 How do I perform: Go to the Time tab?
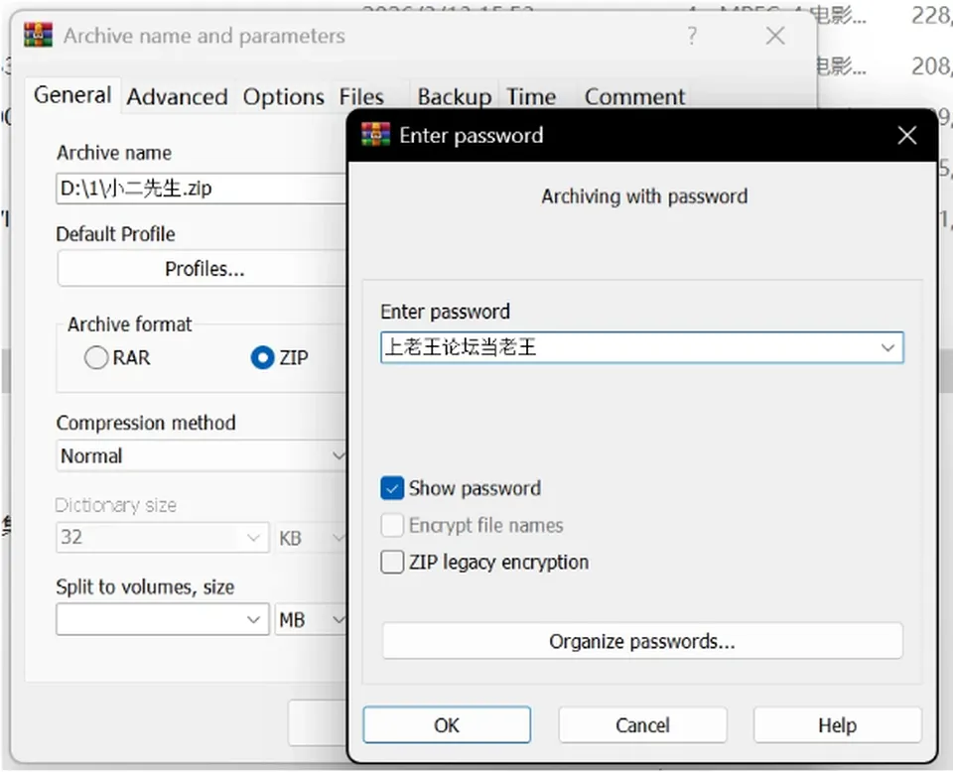531,97
